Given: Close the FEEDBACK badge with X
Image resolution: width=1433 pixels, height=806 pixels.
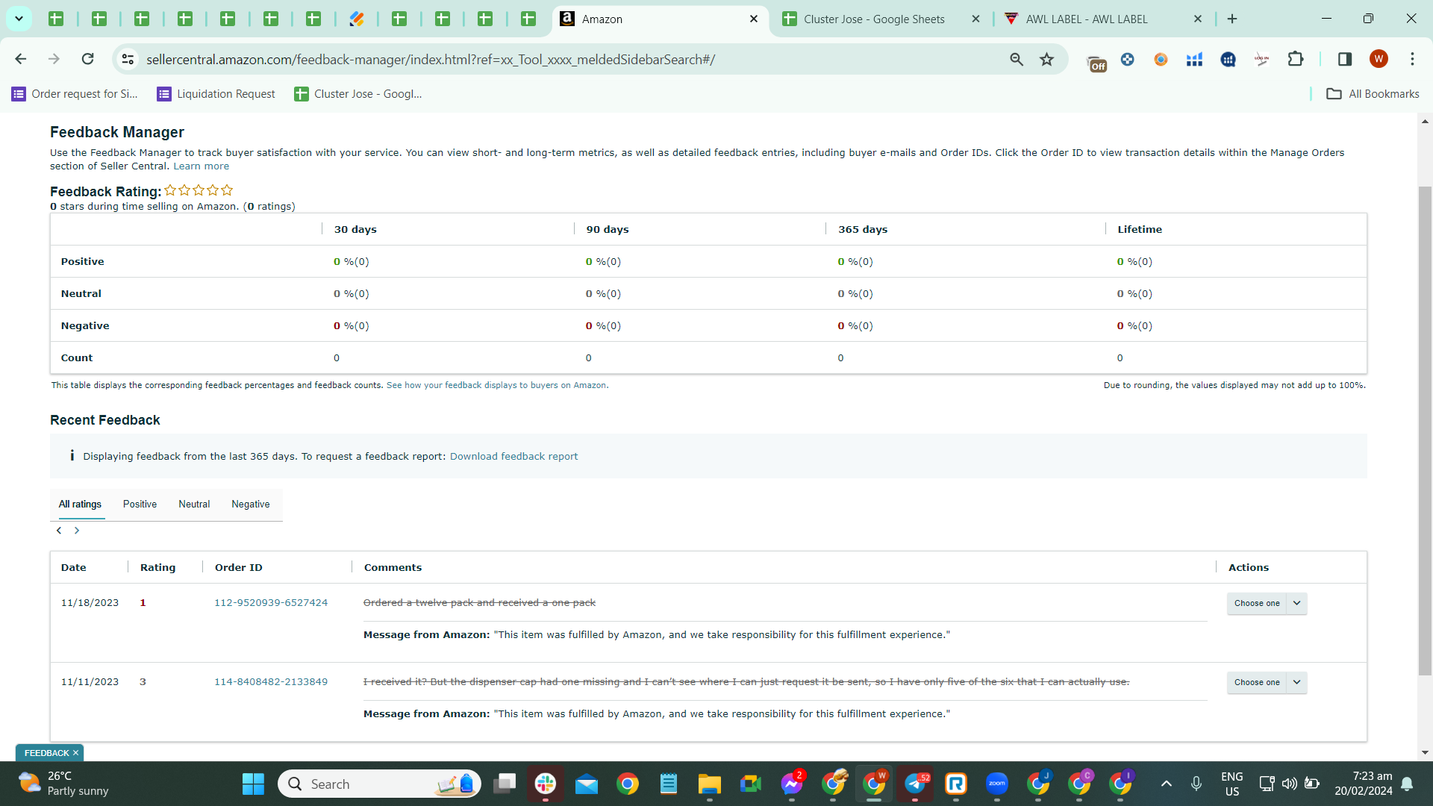Looking at the screenshot, I should pos(75,753).
